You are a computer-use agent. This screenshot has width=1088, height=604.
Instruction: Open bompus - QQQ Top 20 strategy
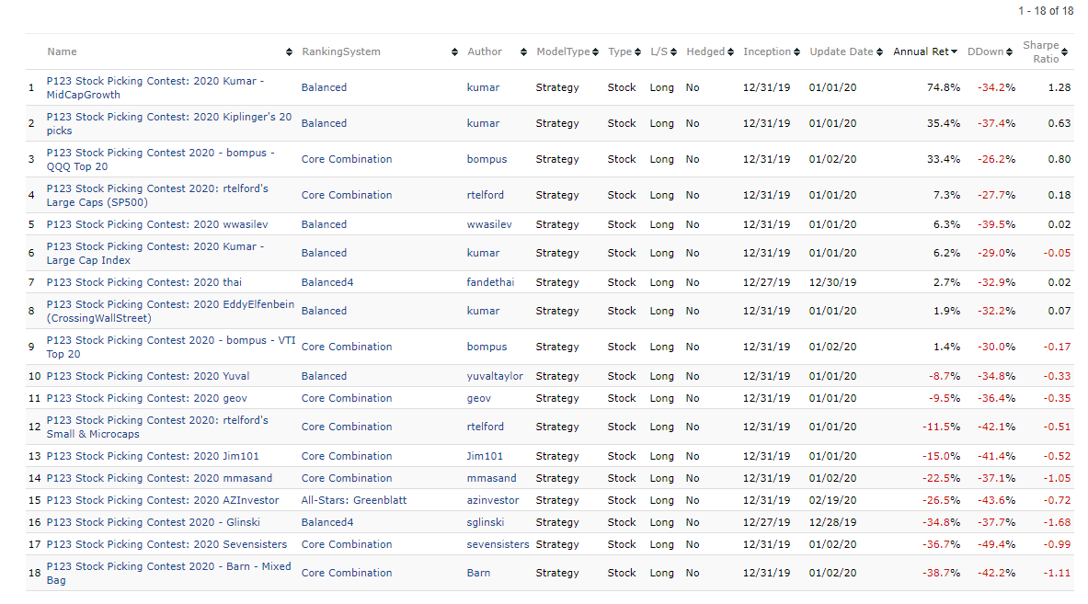[160, 159]
